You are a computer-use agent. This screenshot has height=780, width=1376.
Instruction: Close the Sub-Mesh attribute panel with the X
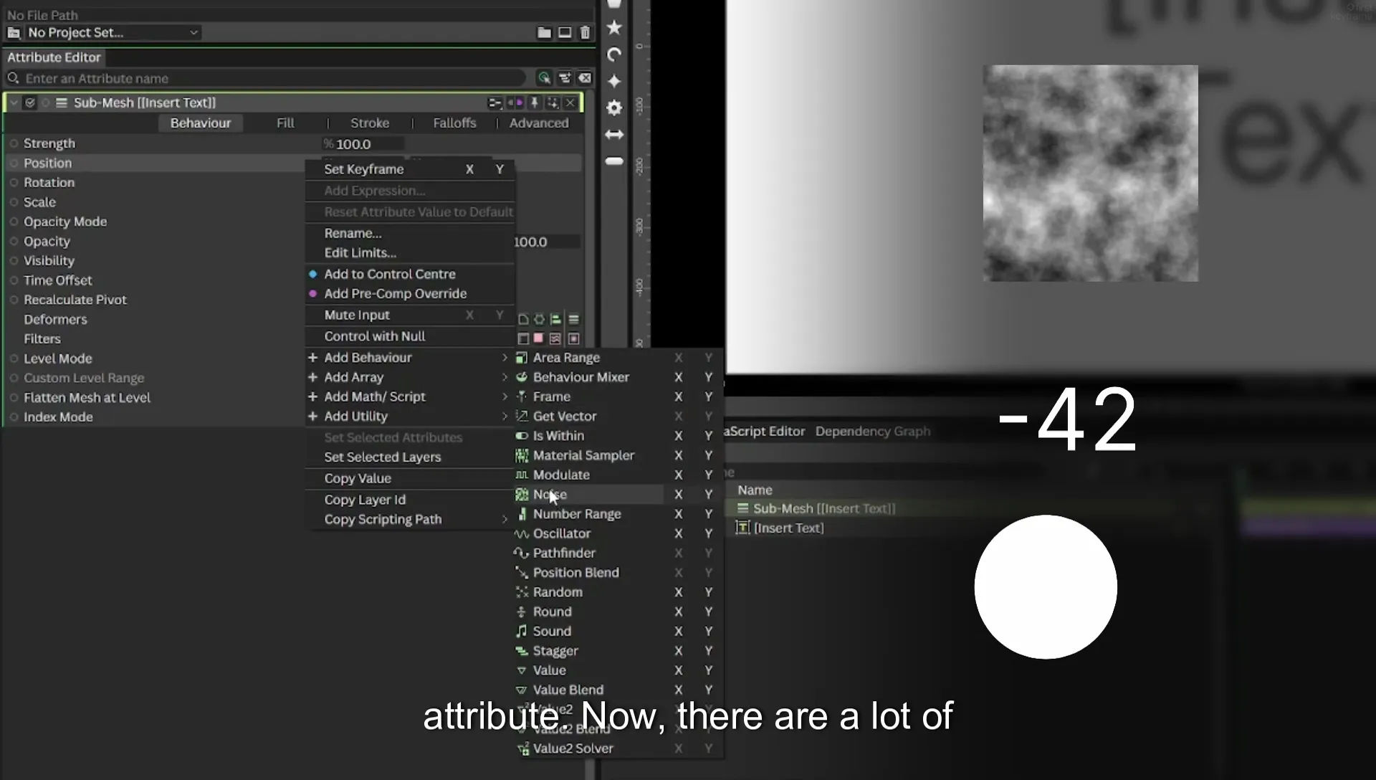click(x=570, y=103)
